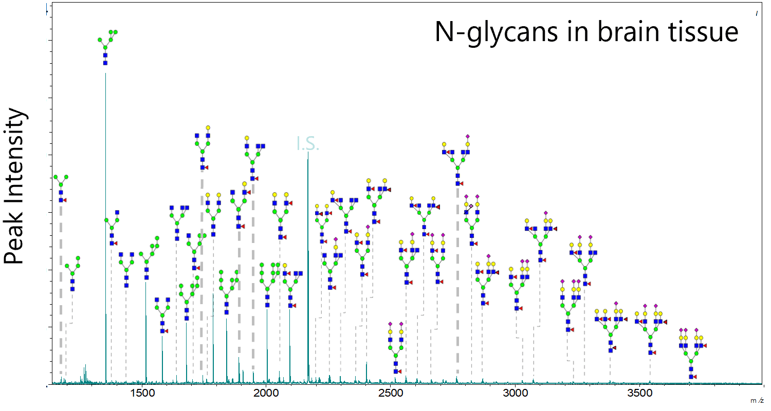The image size is (771, 411).
Task: Click the leftmost glycan structure at the chart's left edge
Action: [61, 189]
